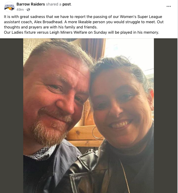The width and height of the screenshot is (178, 193).
Task: Click the dark right margin beside photo
Action: pos(166,116)
